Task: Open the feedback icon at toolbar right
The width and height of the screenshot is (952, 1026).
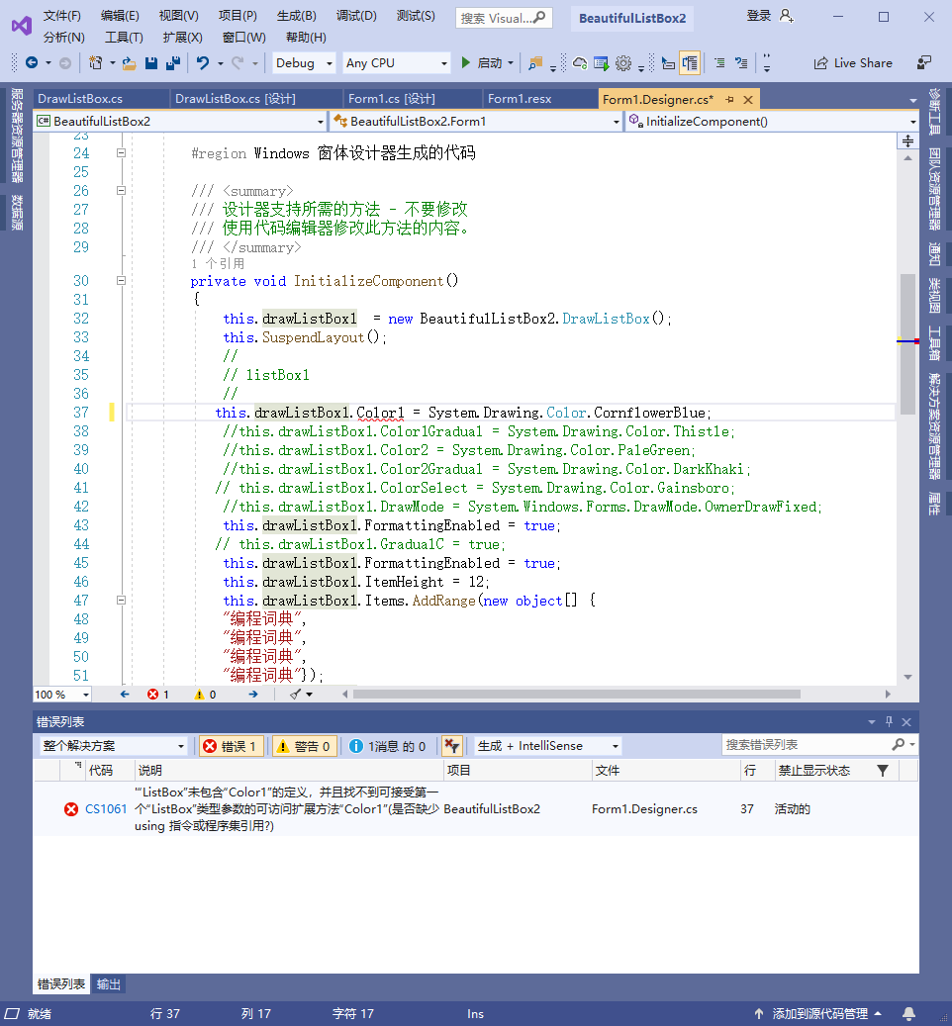Action: [x=924, y=62]
